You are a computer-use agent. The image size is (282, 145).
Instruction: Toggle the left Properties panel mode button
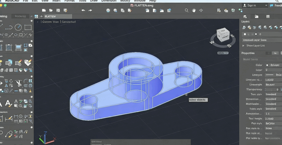269,53
